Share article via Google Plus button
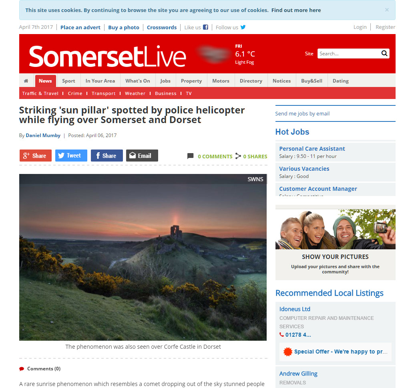 (35, 156)
